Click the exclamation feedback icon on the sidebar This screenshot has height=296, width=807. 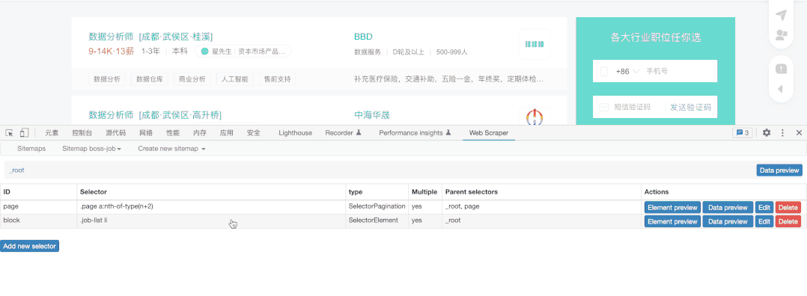[782, 68]
